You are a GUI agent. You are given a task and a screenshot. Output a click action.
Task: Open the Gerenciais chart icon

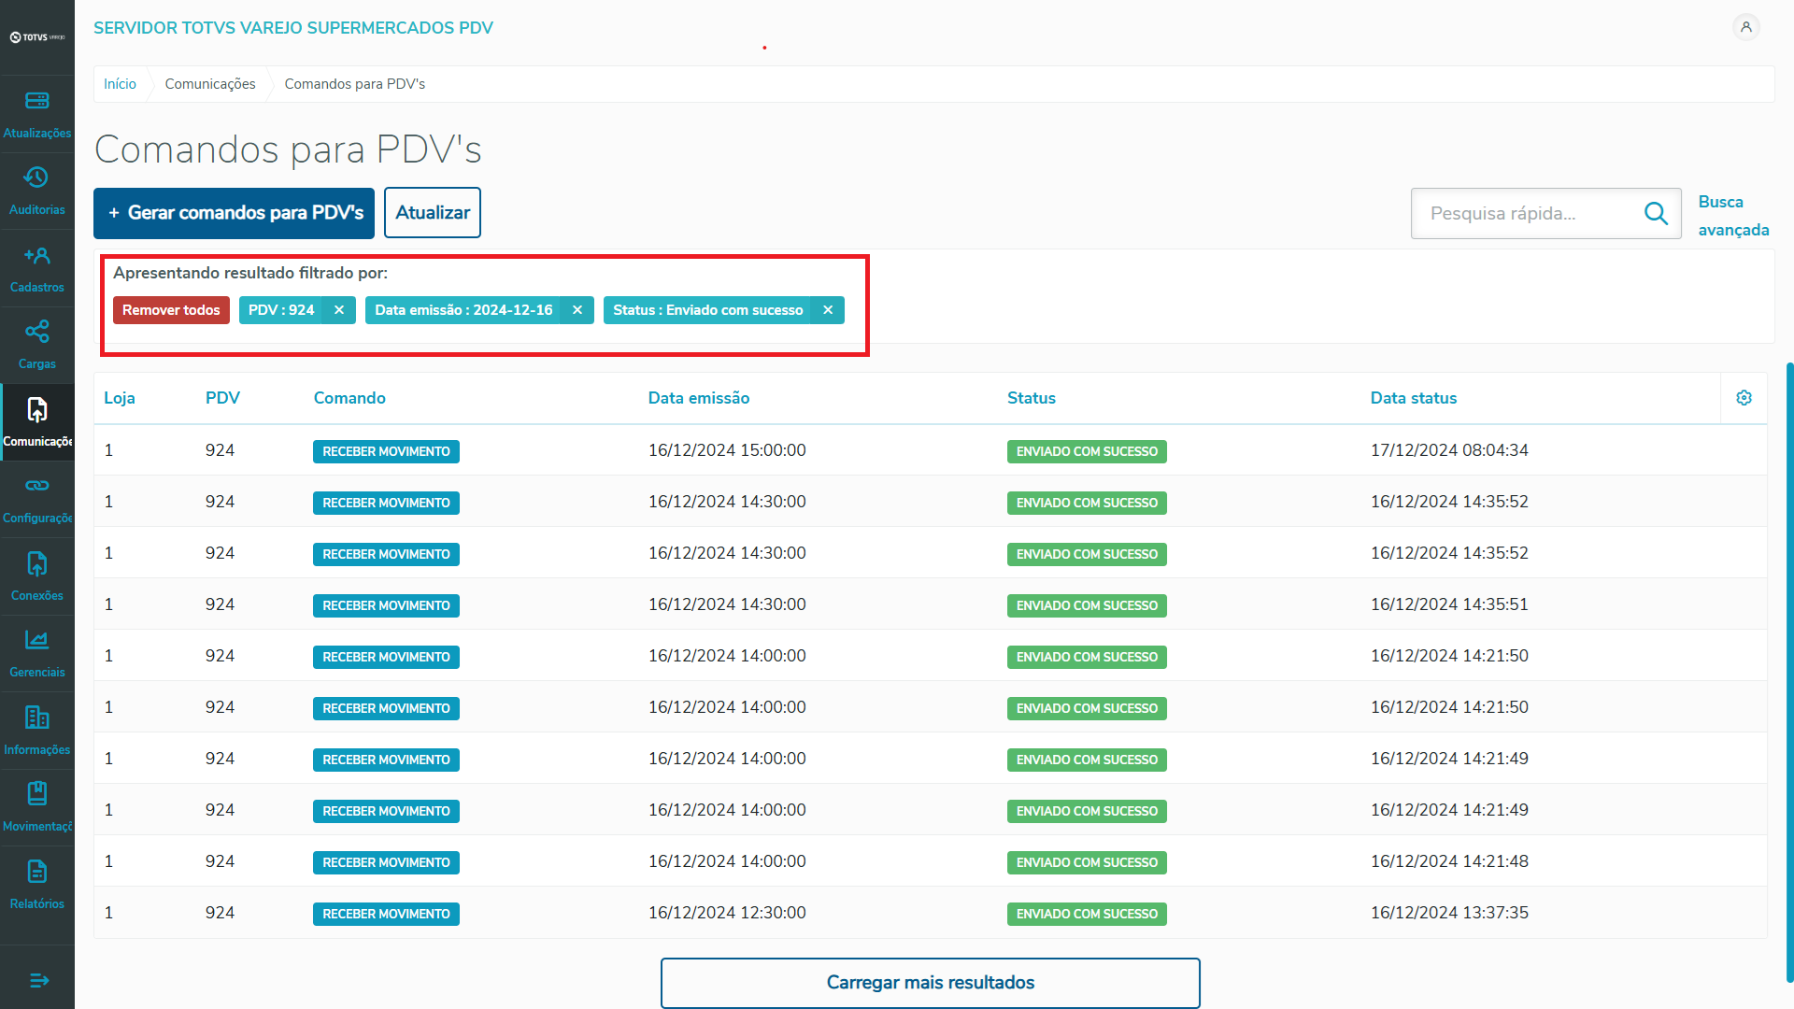point(36,640)
